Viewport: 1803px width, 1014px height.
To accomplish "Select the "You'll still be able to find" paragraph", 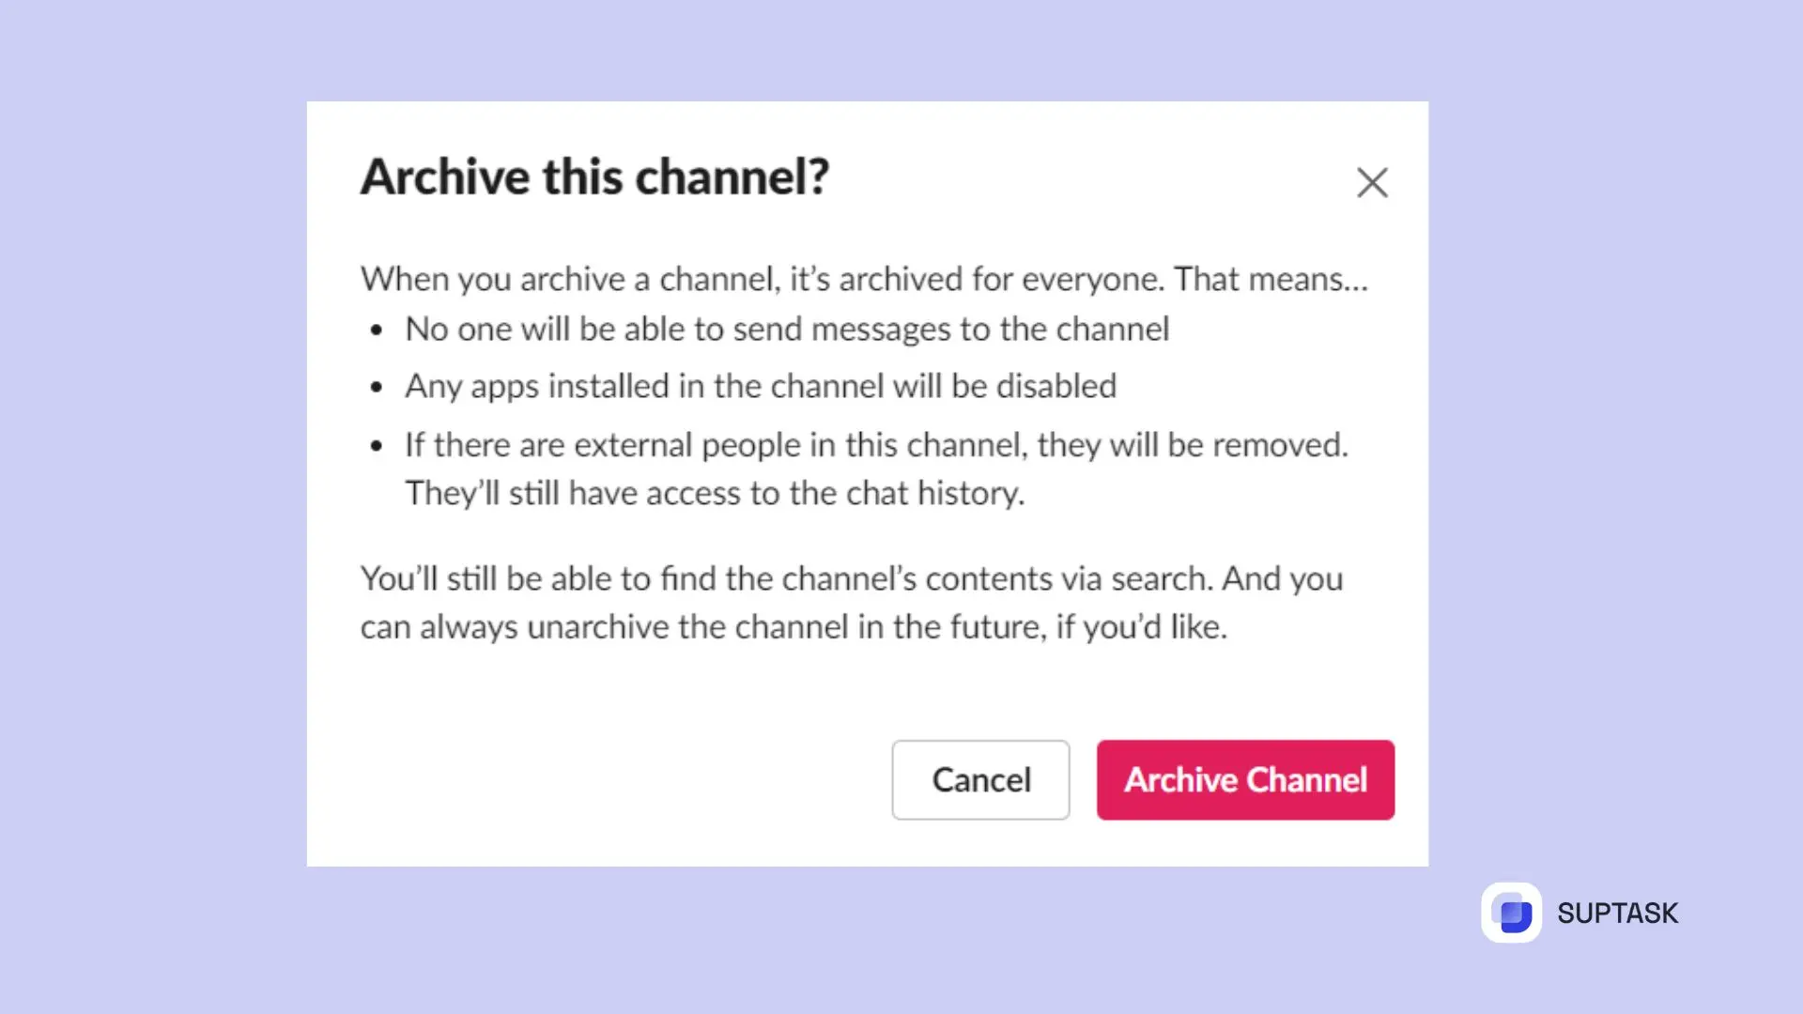I will (852, 603).
